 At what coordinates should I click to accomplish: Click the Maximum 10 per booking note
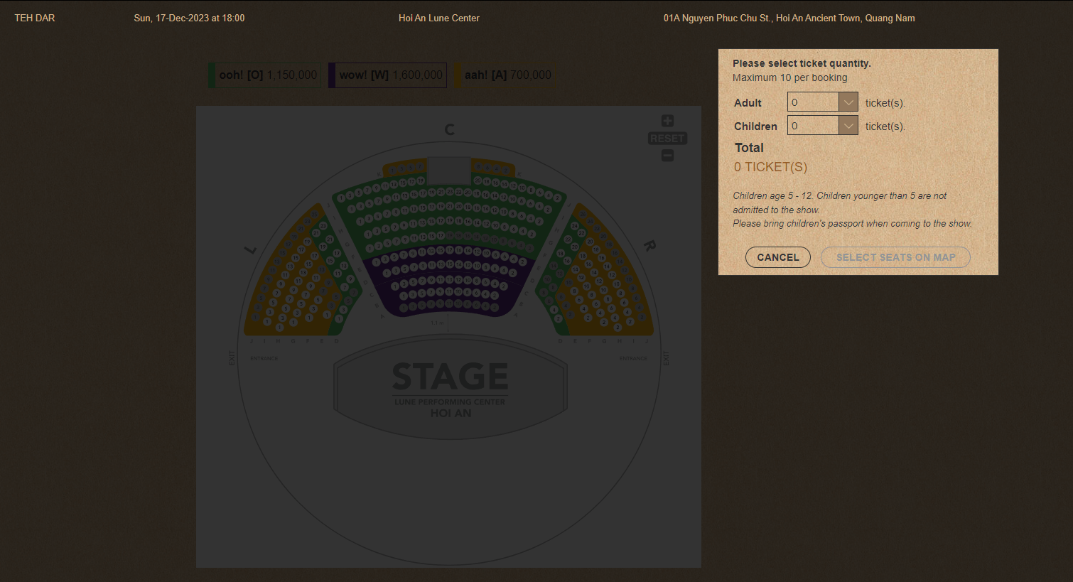click(x=790, y=77)
